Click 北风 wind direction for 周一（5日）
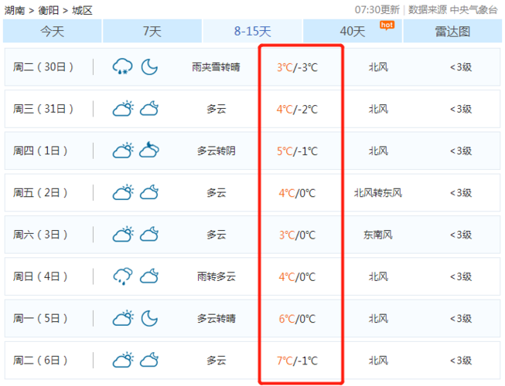 coord(378,318)
